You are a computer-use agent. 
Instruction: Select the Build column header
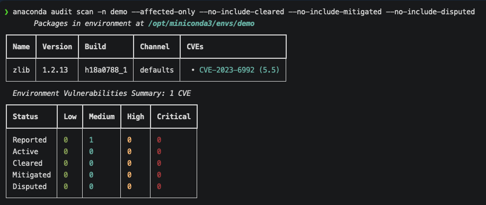95,47
